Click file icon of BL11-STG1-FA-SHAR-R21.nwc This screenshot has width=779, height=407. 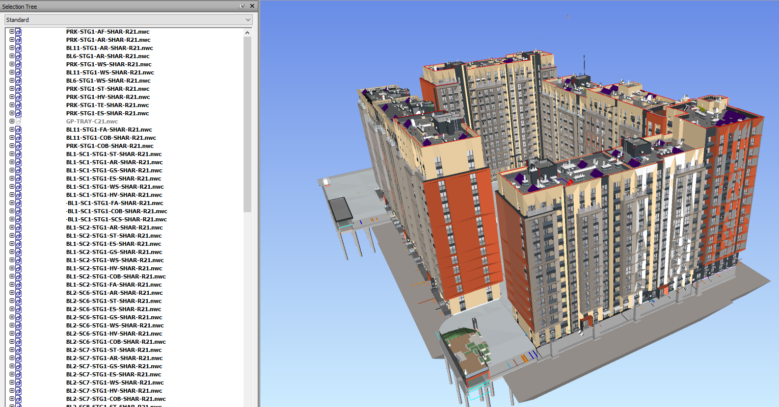[x=18, y=130]
